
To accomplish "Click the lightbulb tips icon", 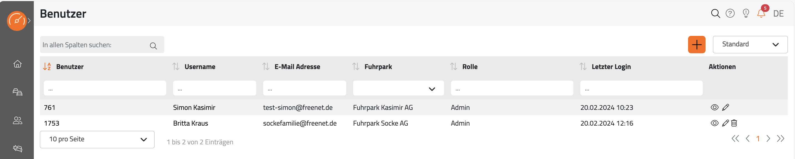I will 746,13.
